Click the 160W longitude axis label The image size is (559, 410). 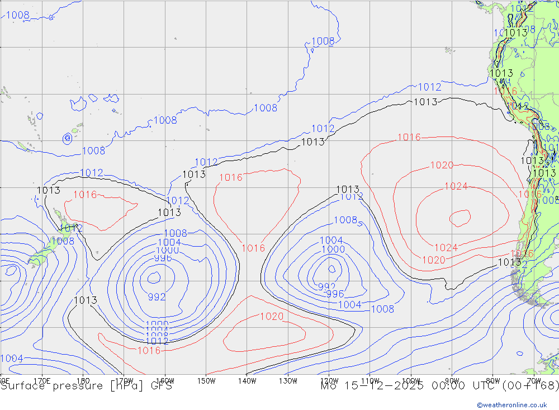[165, 381]
